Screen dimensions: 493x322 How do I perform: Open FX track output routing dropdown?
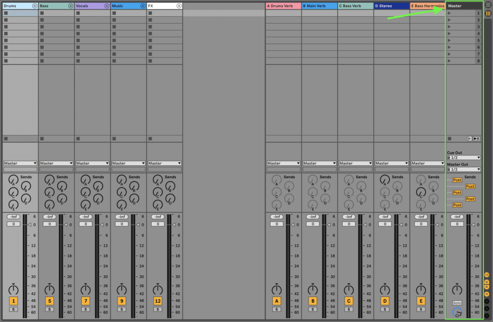click(165, 163)
